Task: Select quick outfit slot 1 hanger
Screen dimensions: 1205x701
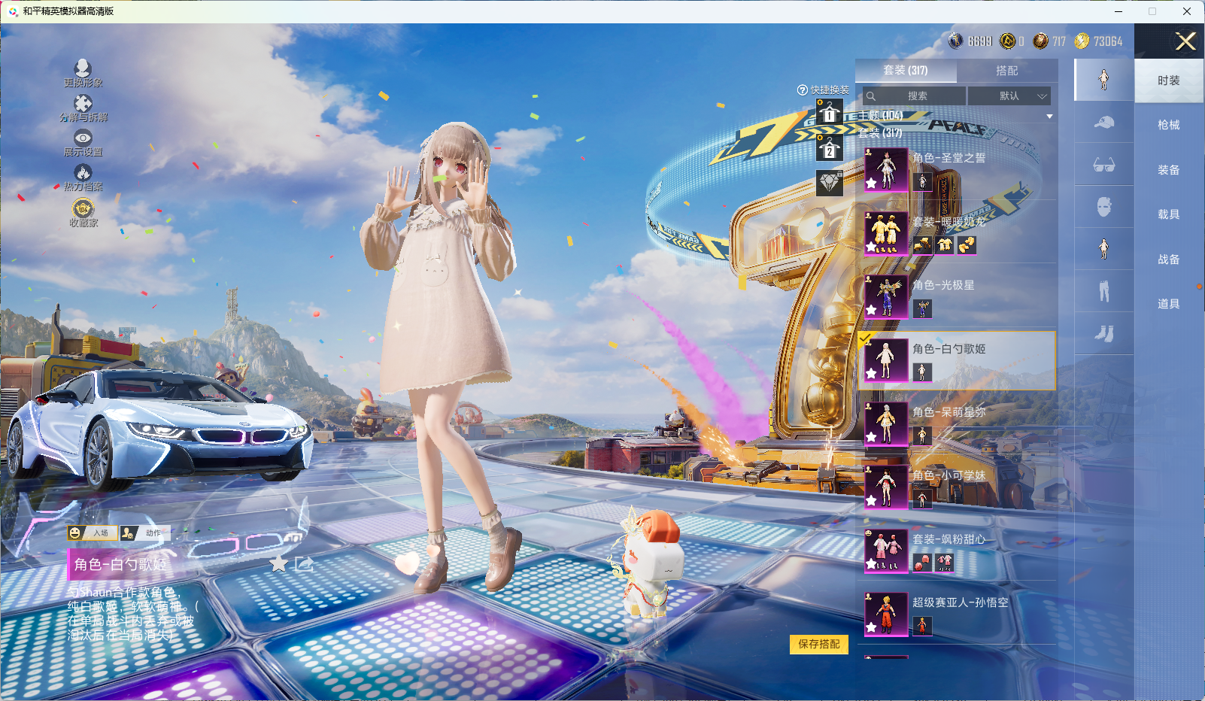Action: point(829,113)
